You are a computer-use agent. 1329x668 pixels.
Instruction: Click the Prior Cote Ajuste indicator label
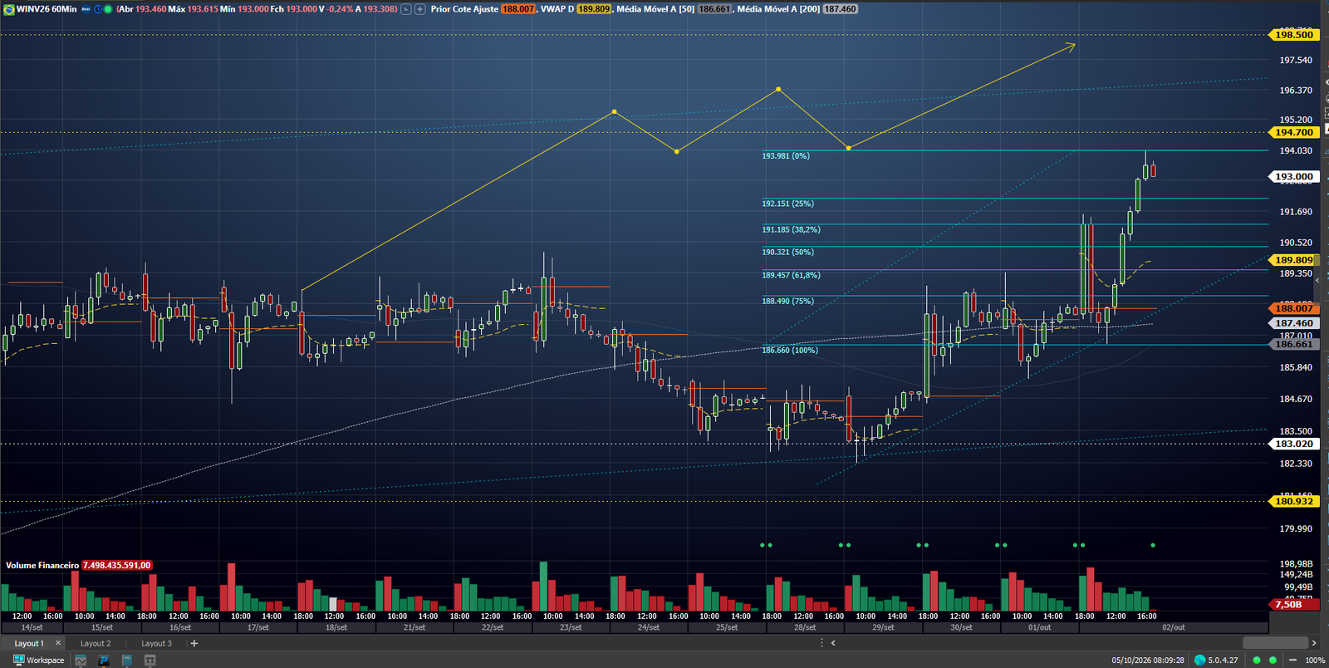pos(464,9)
